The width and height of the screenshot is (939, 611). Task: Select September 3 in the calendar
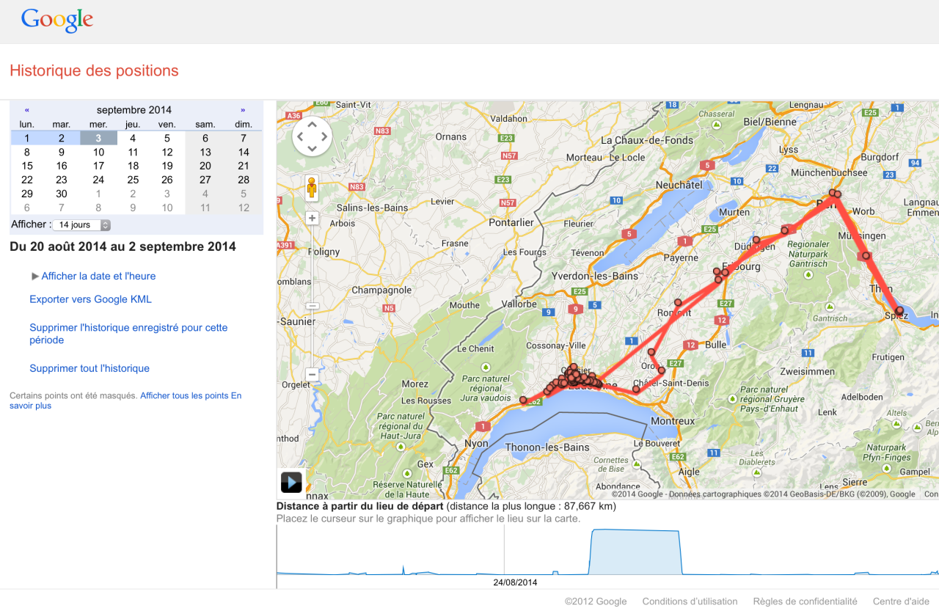pos(98,138)
